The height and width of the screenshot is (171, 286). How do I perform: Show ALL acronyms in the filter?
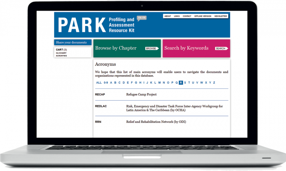tap(99, 83)
